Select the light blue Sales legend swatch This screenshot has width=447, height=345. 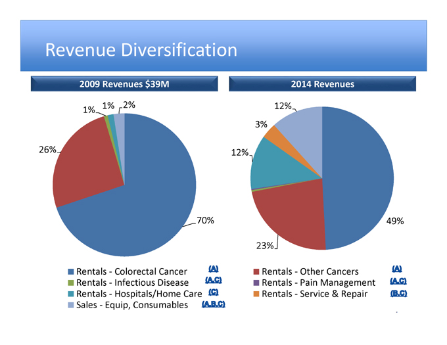click(x=71, y=306)
